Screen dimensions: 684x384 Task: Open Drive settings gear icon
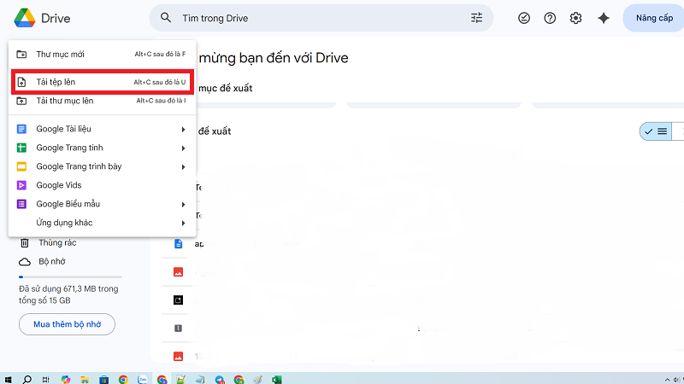pos(575,18)
